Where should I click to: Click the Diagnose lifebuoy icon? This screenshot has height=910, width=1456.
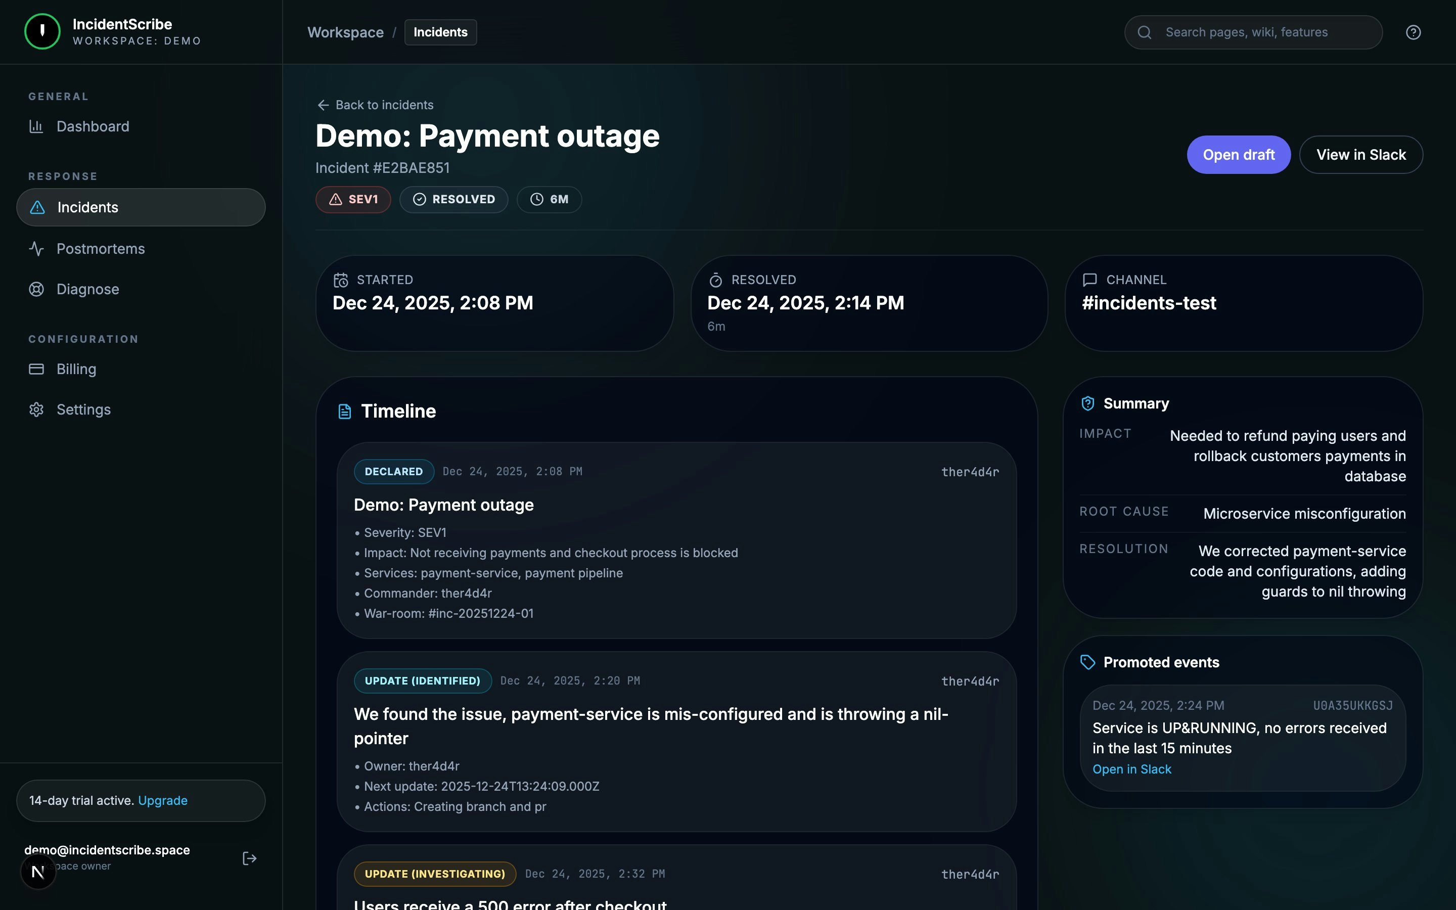(x=36, y=290)
